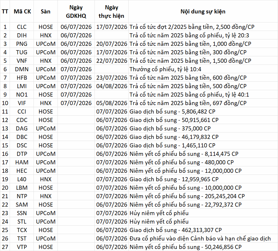Click 'Niêm yết cổ phiếu bổ sung - 50,246,856 CP'
This screenshot has width=278, height=251.
pos(186,247)
